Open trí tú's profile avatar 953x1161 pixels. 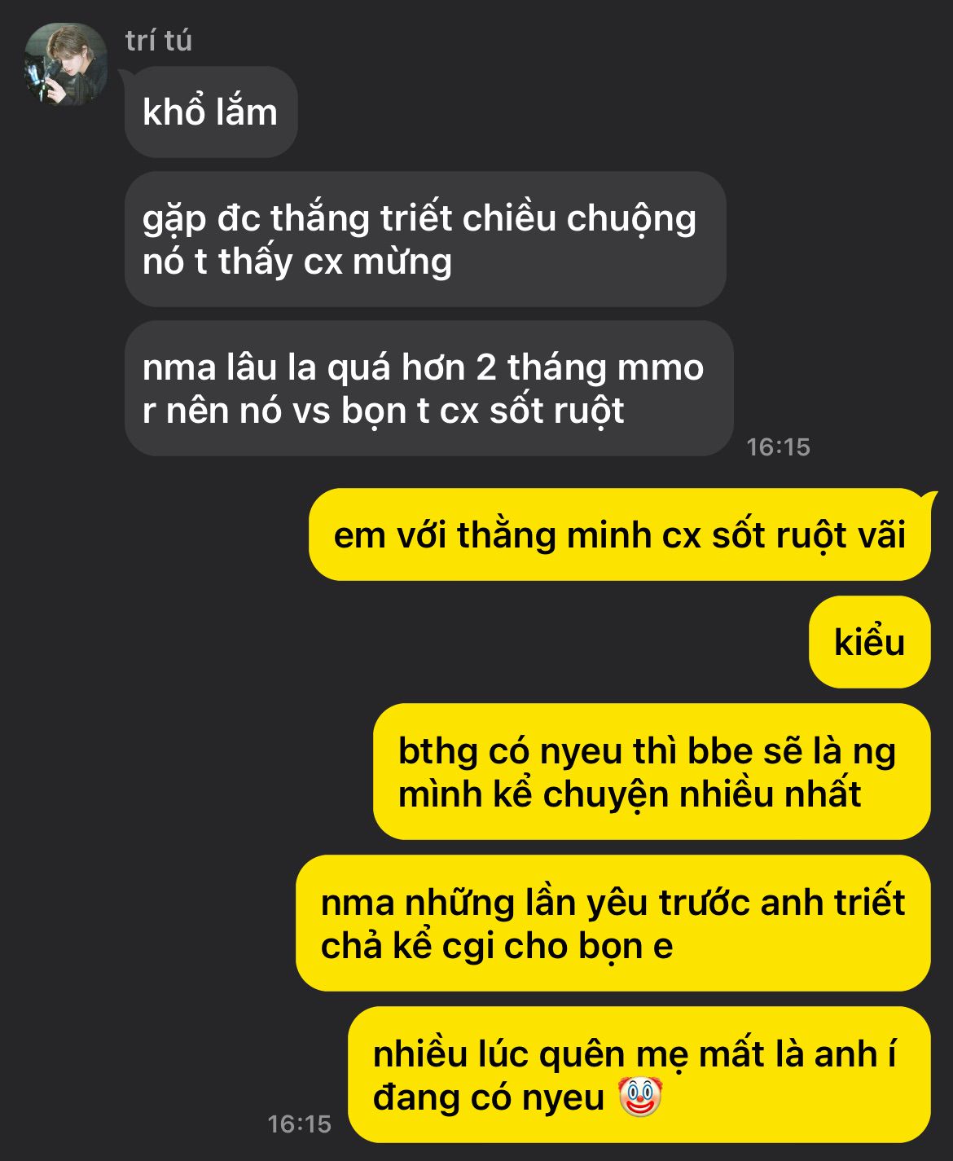point(66,65)
